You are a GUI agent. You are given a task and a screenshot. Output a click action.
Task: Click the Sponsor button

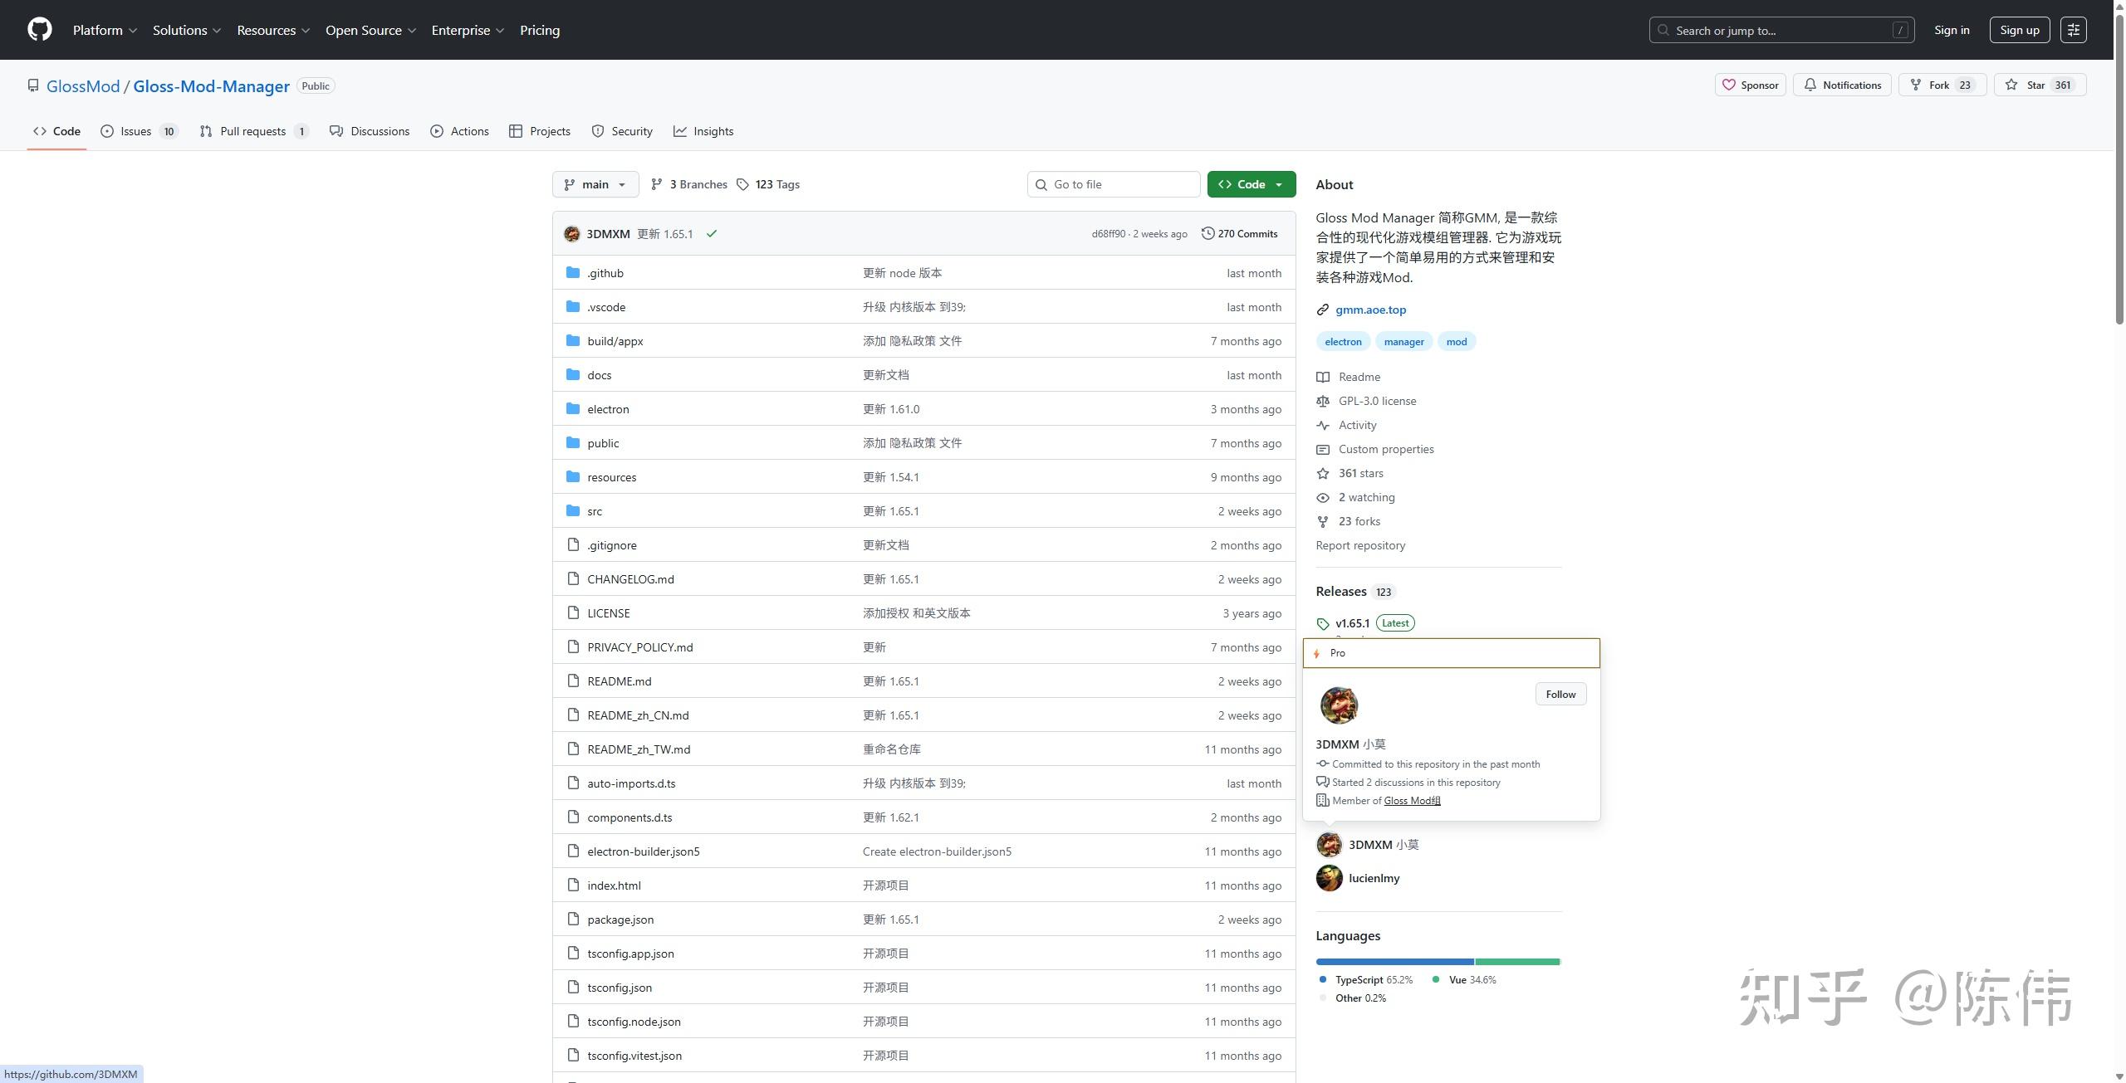click(x=1750, y=85)
